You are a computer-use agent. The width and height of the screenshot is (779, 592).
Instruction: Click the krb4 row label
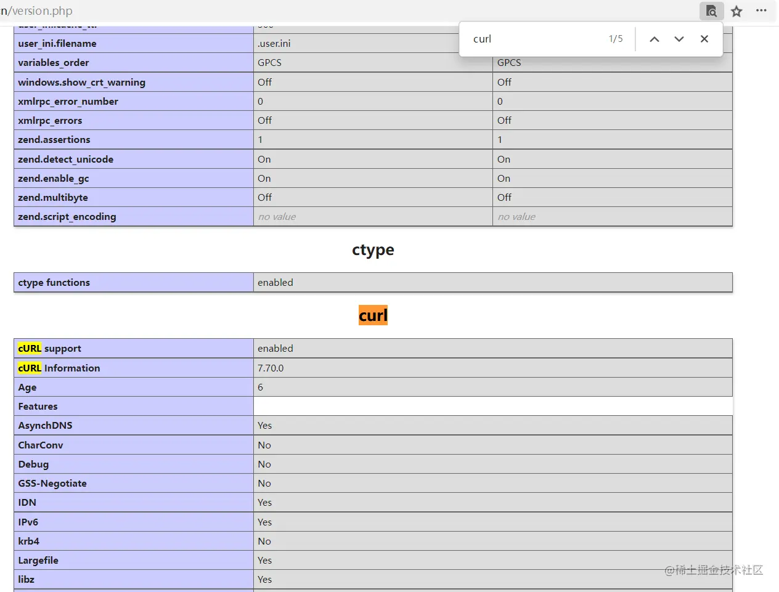pyautogui.click(x=28, y=541)
